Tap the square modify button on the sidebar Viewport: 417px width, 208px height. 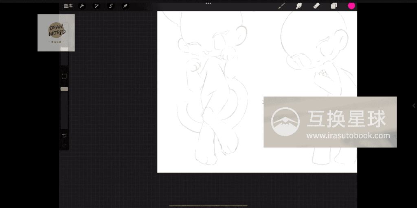(64, 76)
